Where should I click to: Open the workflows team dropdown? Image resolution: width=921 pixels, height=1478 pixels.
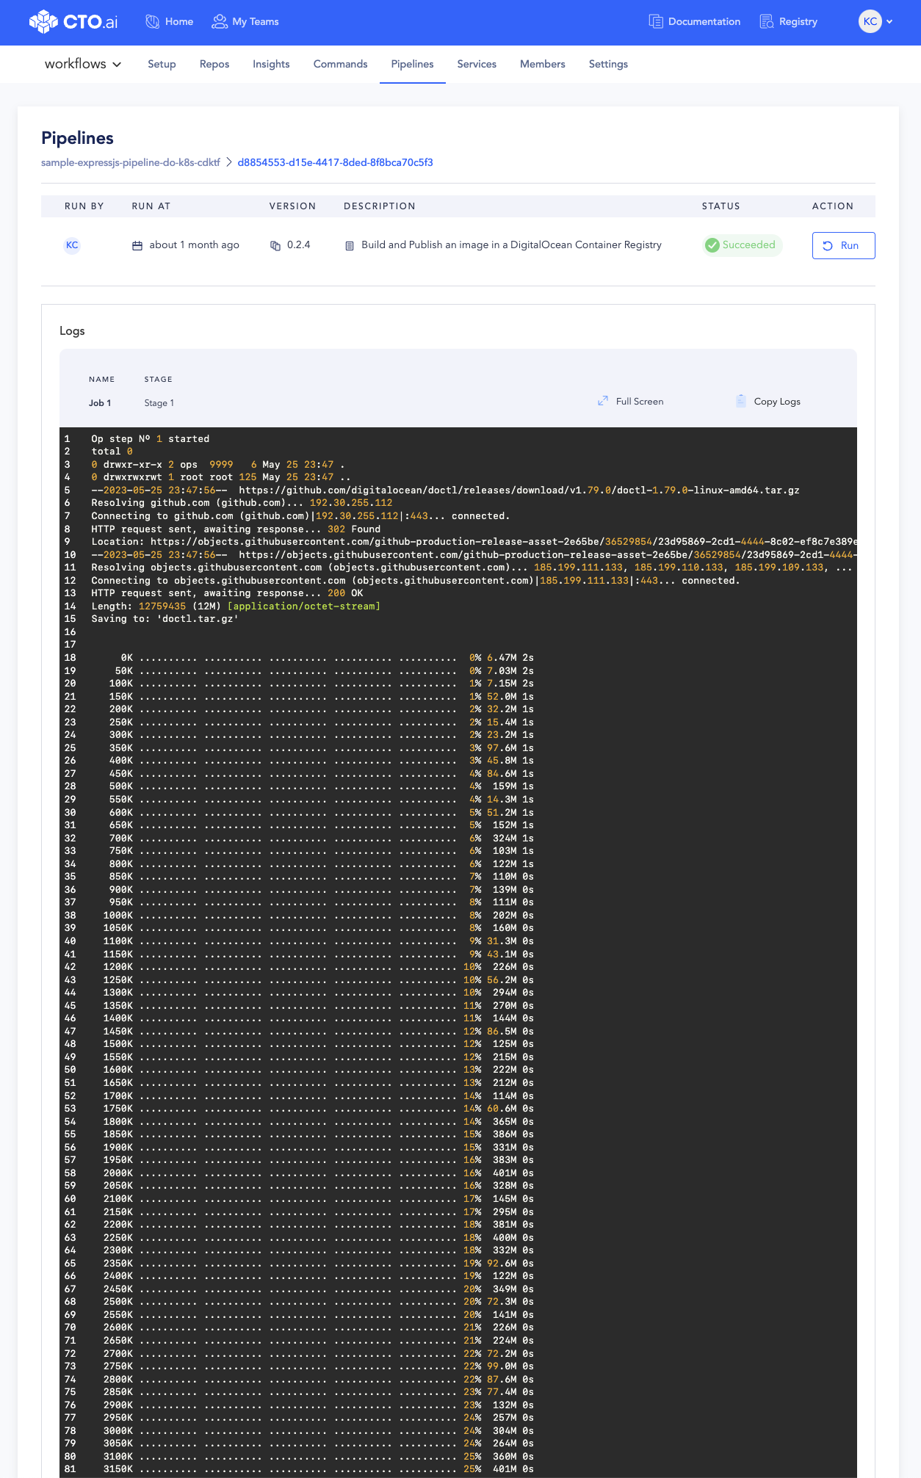[83, 64]
